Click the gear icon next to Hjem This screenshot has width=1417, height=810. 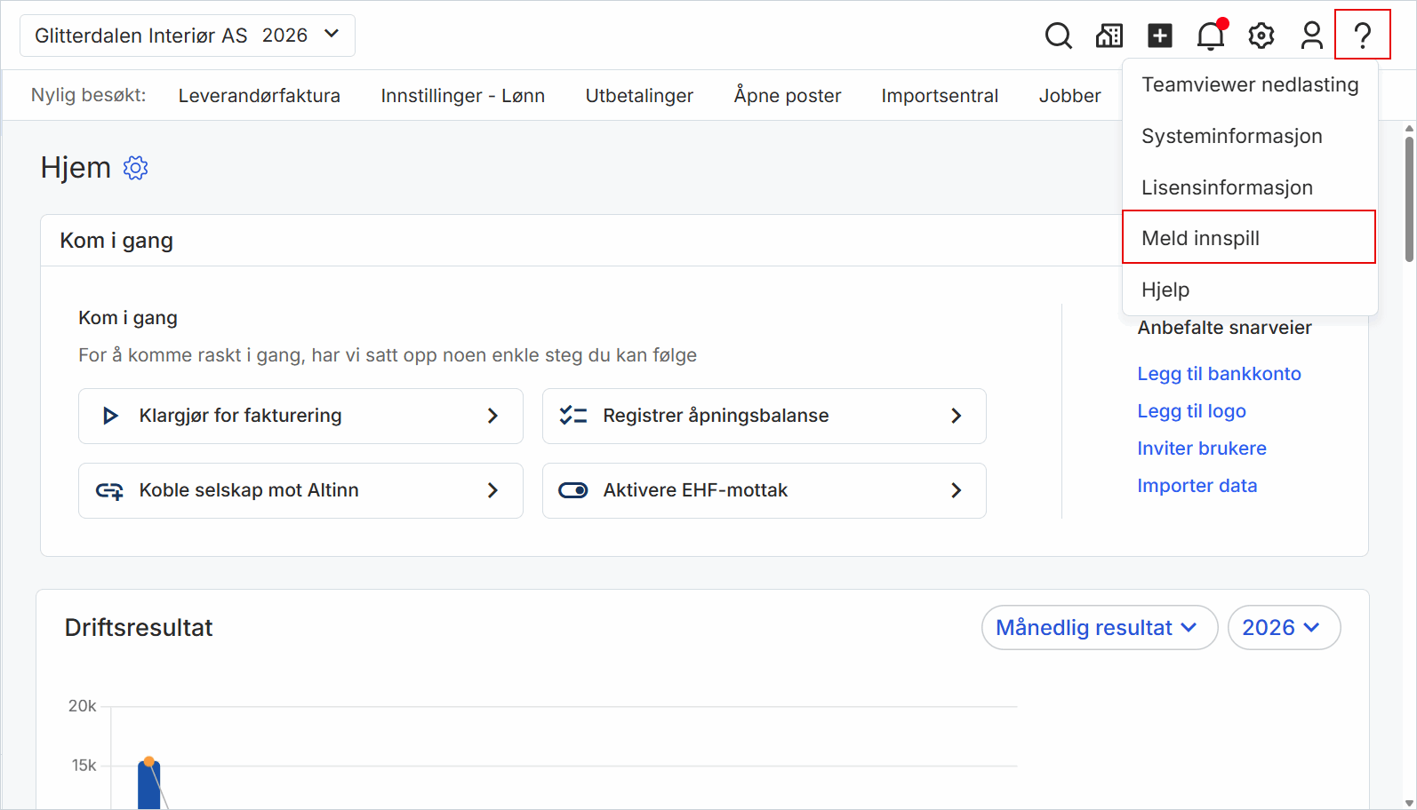click(135, 168)
